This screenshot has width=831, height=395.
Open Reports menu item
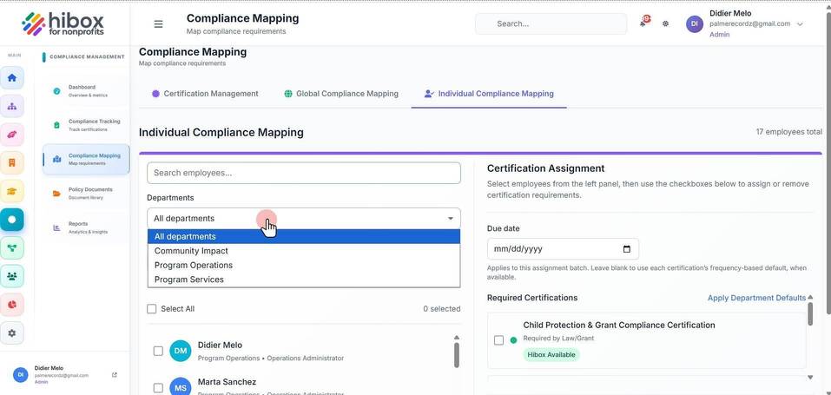(86, 227)
